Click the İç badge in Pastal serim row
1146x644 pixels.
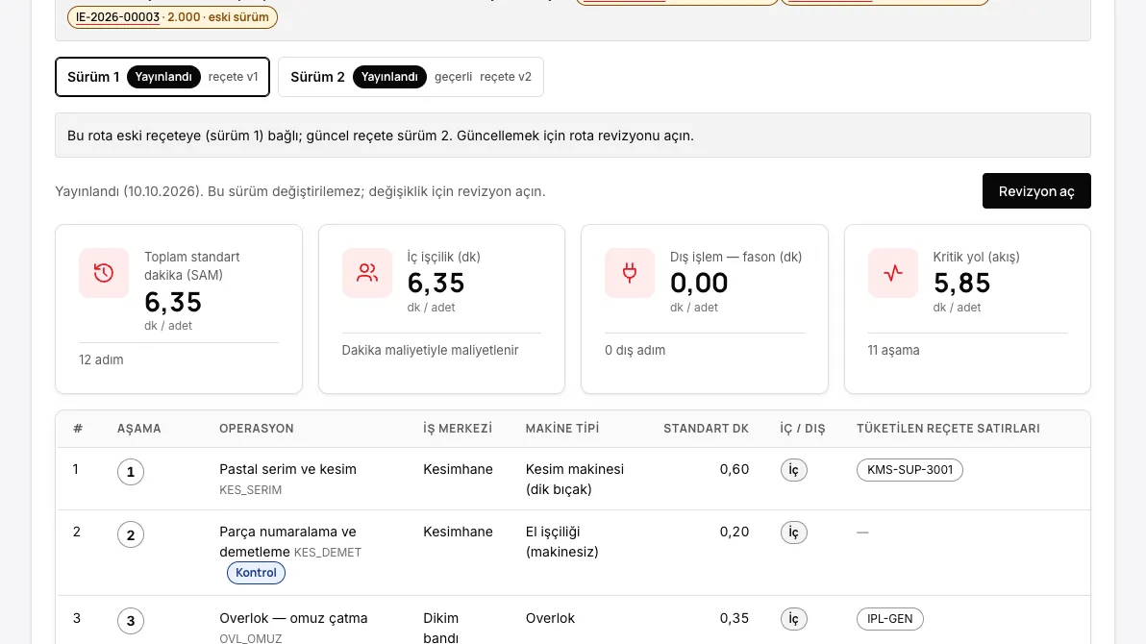794,469
